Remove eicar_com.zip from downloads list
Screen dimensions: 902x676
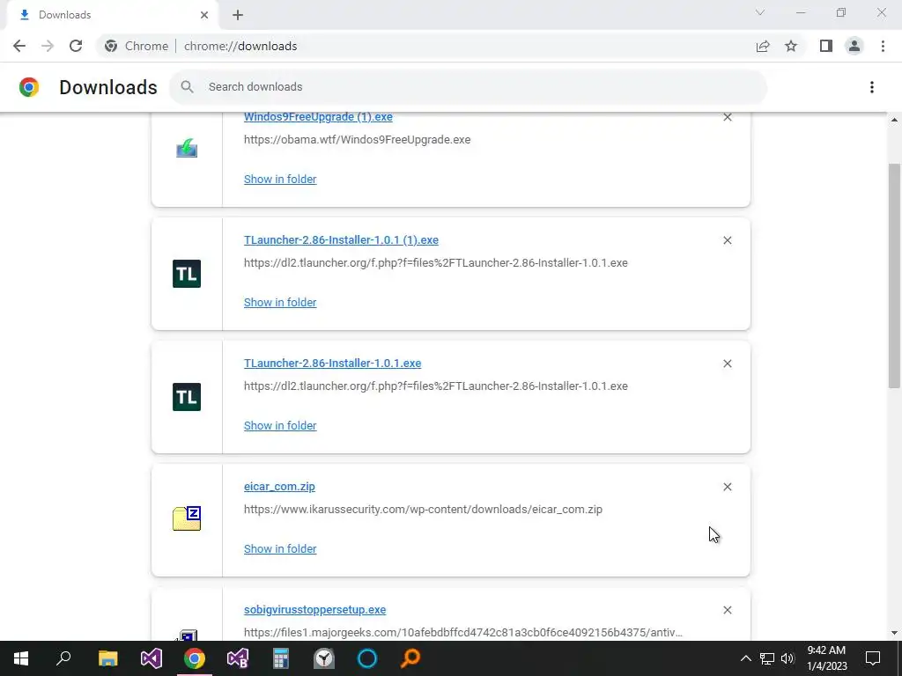point(727,487)
